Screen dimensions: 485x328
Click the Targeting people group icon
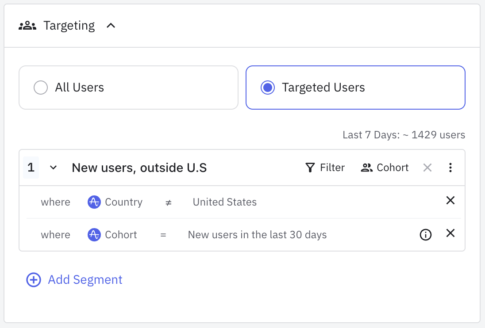27,26
